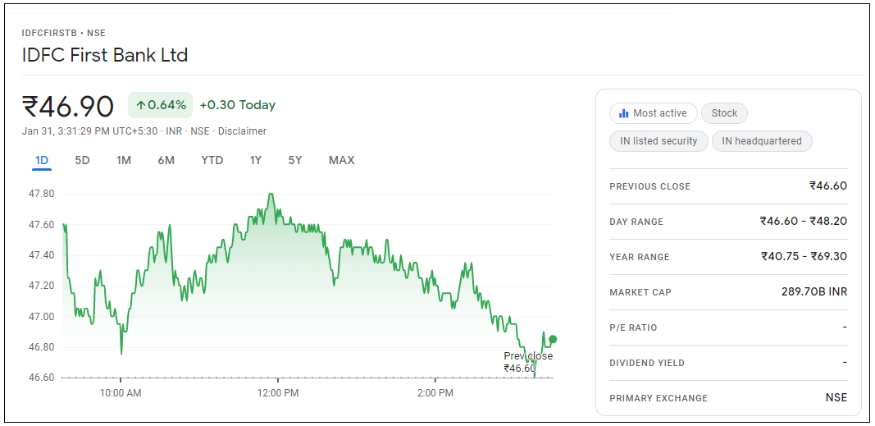Image resolution: width=875 pixels, height=426 pixels.
Task: Click the primary exchange value NSE
Action: point(836,397)
